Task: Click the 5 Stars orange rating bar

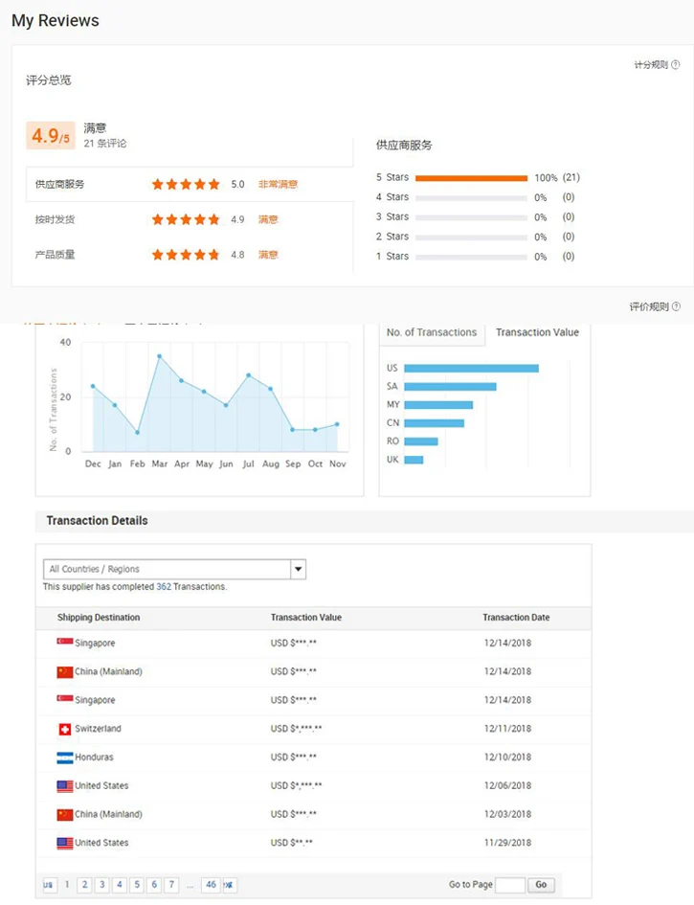Action: point(471,178)
